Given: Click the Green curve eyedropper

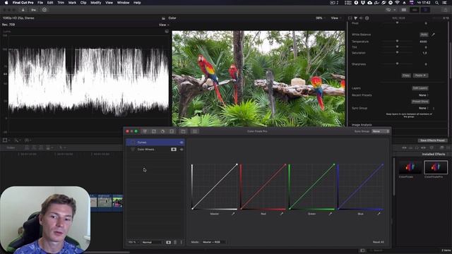Looking at the screenshot, I should pyautogui.click(x=330, y=214).
